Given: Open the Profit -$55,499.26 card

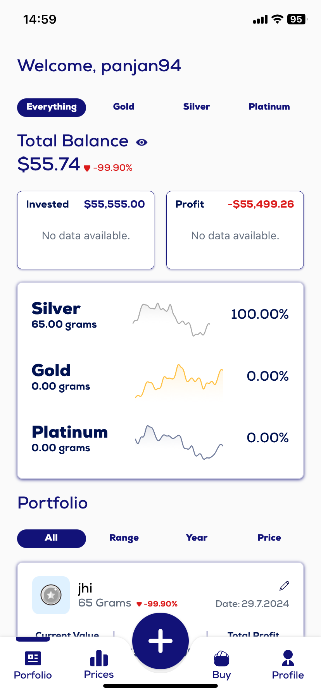Looking at the screenshot, I should tap(235, 230).
